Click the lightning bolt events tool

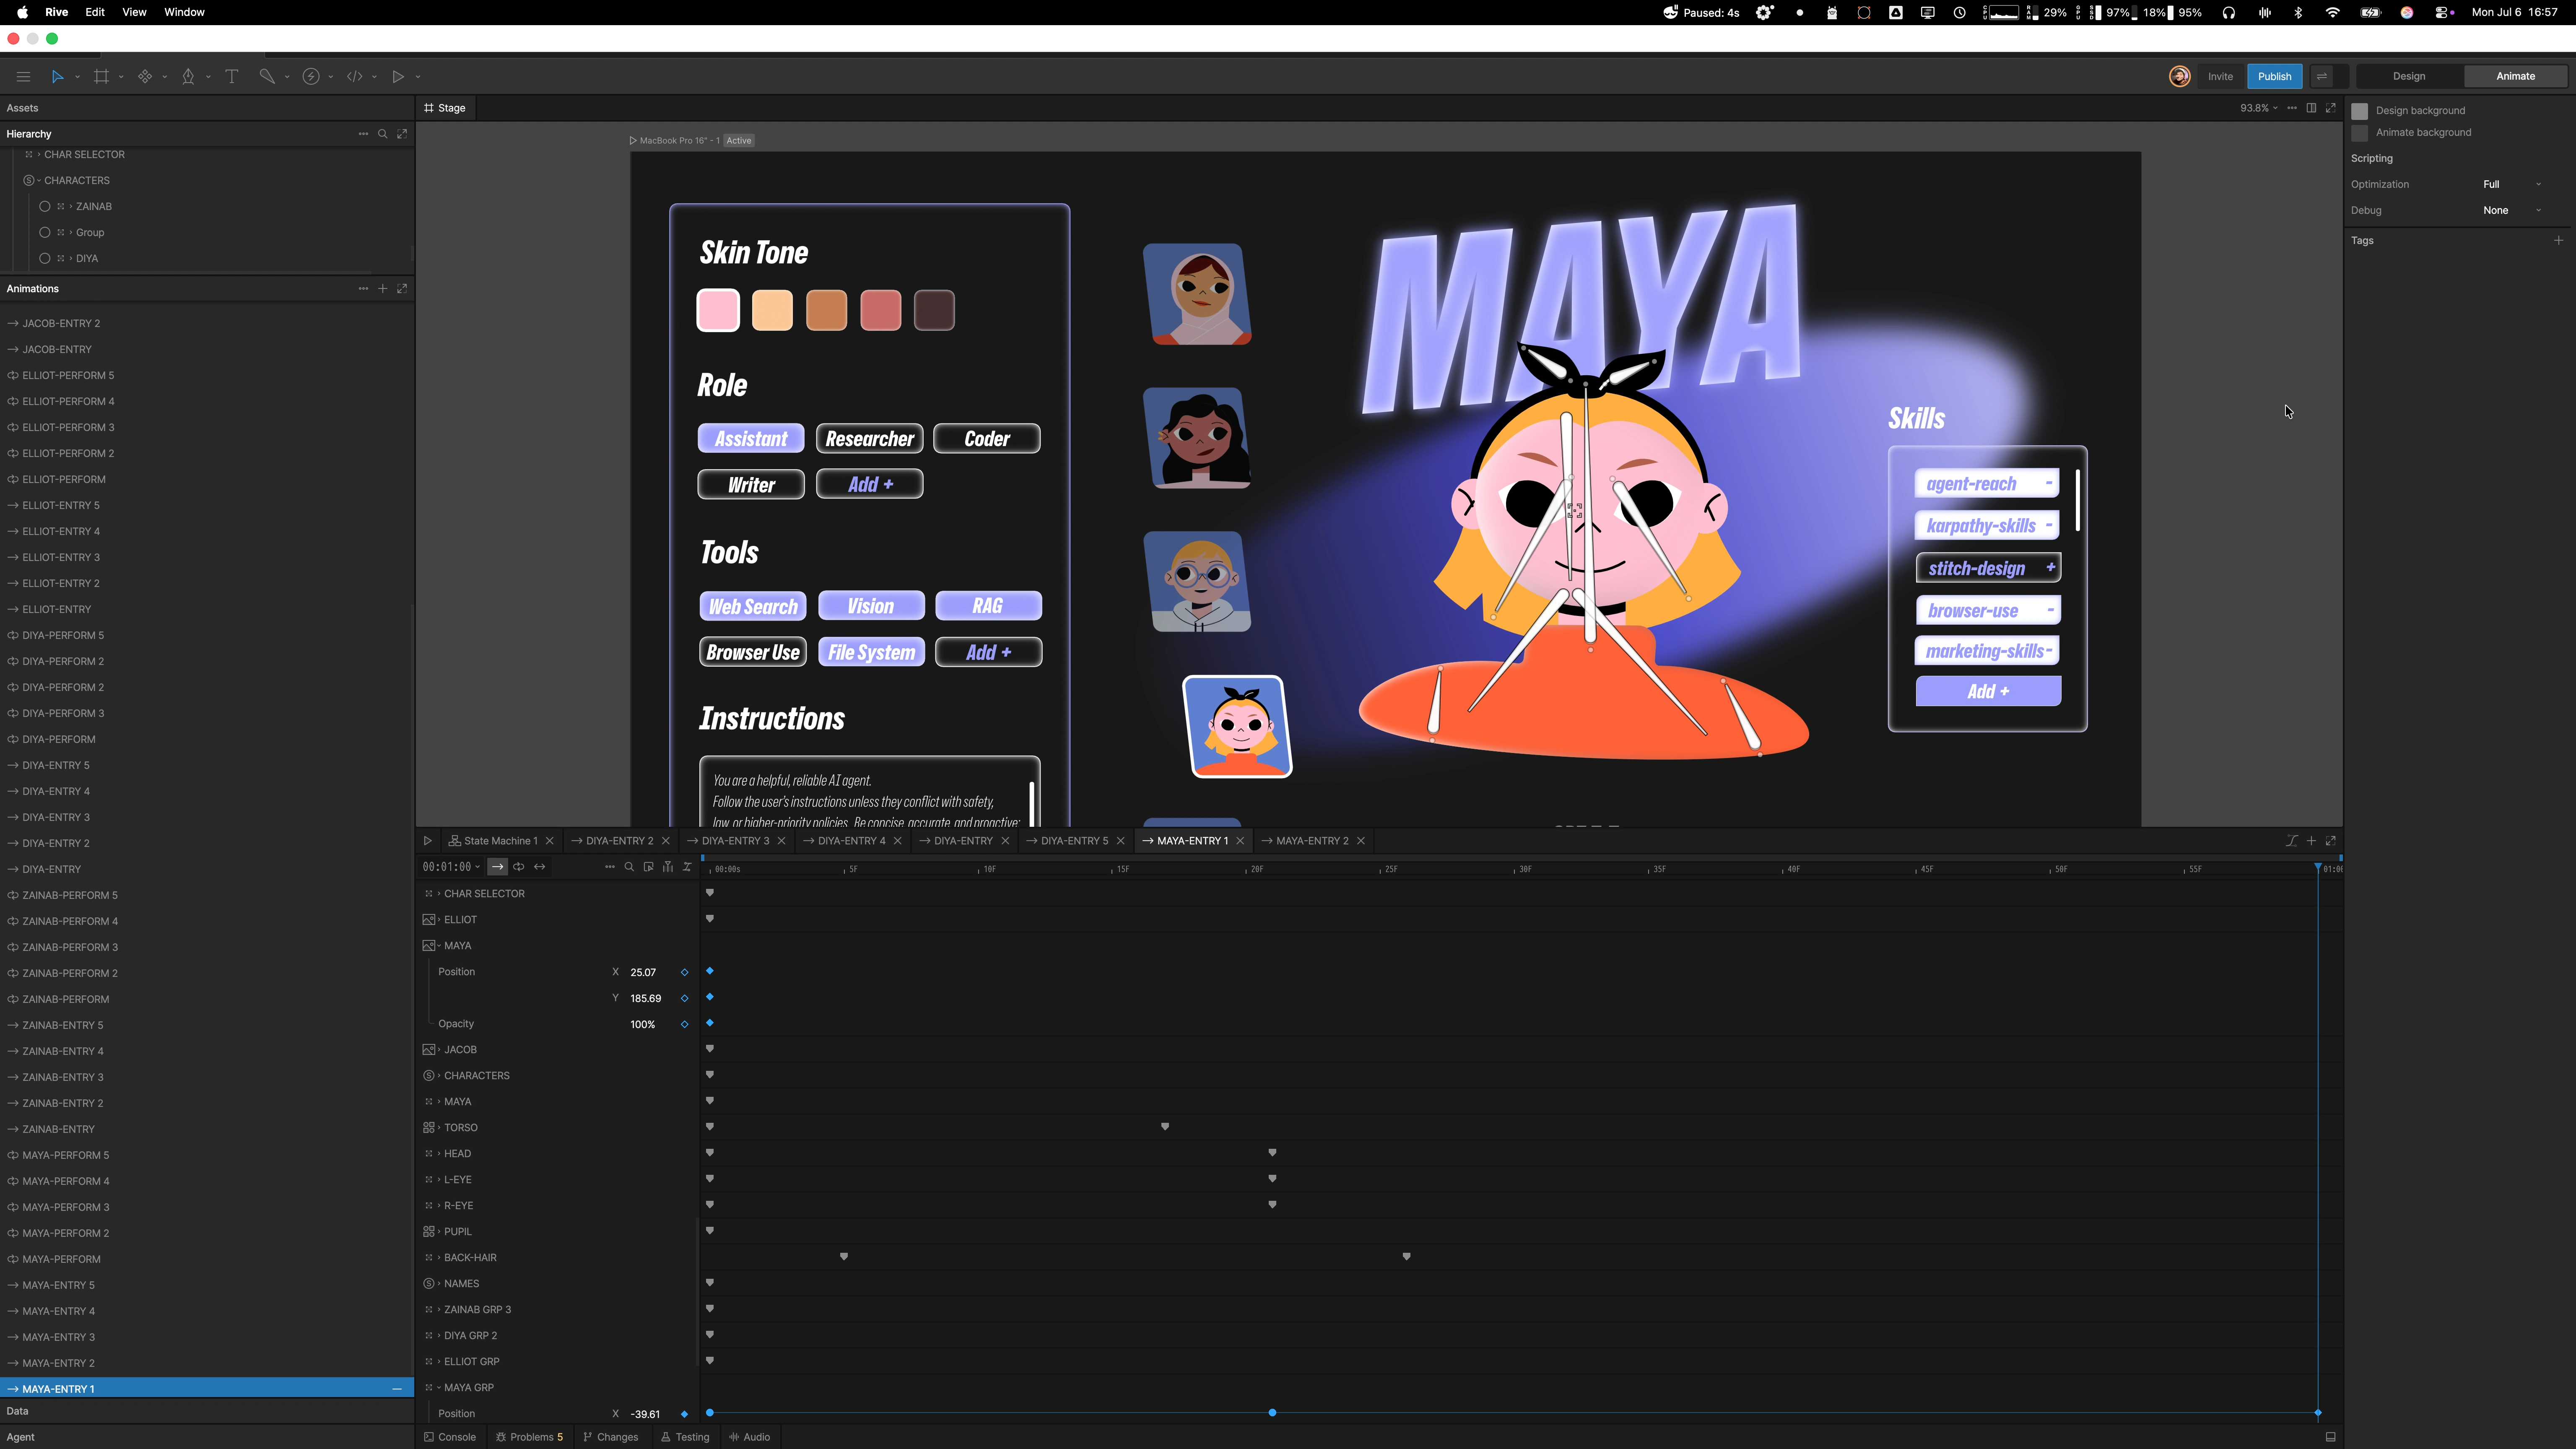coord(311,76)
